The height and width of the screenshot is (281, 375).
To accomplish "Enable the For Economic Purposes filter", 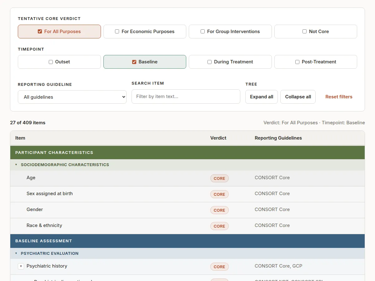I will click(x=117, y=32).
